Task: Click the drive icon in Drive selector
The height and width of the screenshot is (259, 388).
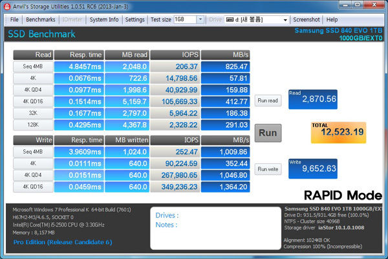Action: point(230,19)
